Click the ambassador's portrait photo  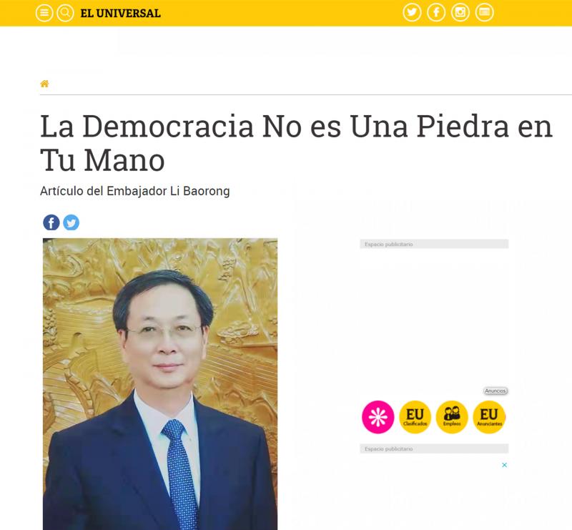[160, 384]
